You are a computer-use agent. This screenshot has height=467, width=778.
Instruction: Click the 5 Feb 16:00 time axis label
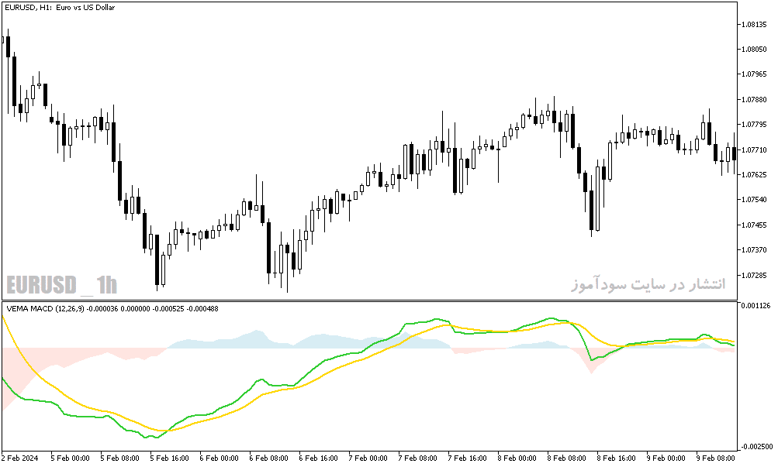click(169, 458)
